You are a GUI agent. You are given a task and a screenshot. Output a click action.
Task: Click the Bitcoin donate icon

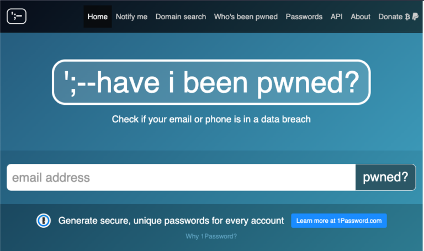(x=407, y=17)
